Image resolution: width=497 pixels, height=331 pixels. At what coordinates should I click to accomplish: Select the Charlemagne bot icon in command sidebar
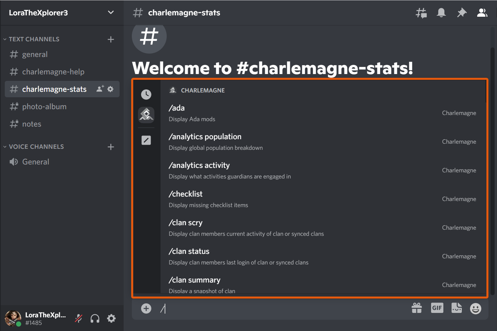tap(146, 115)
